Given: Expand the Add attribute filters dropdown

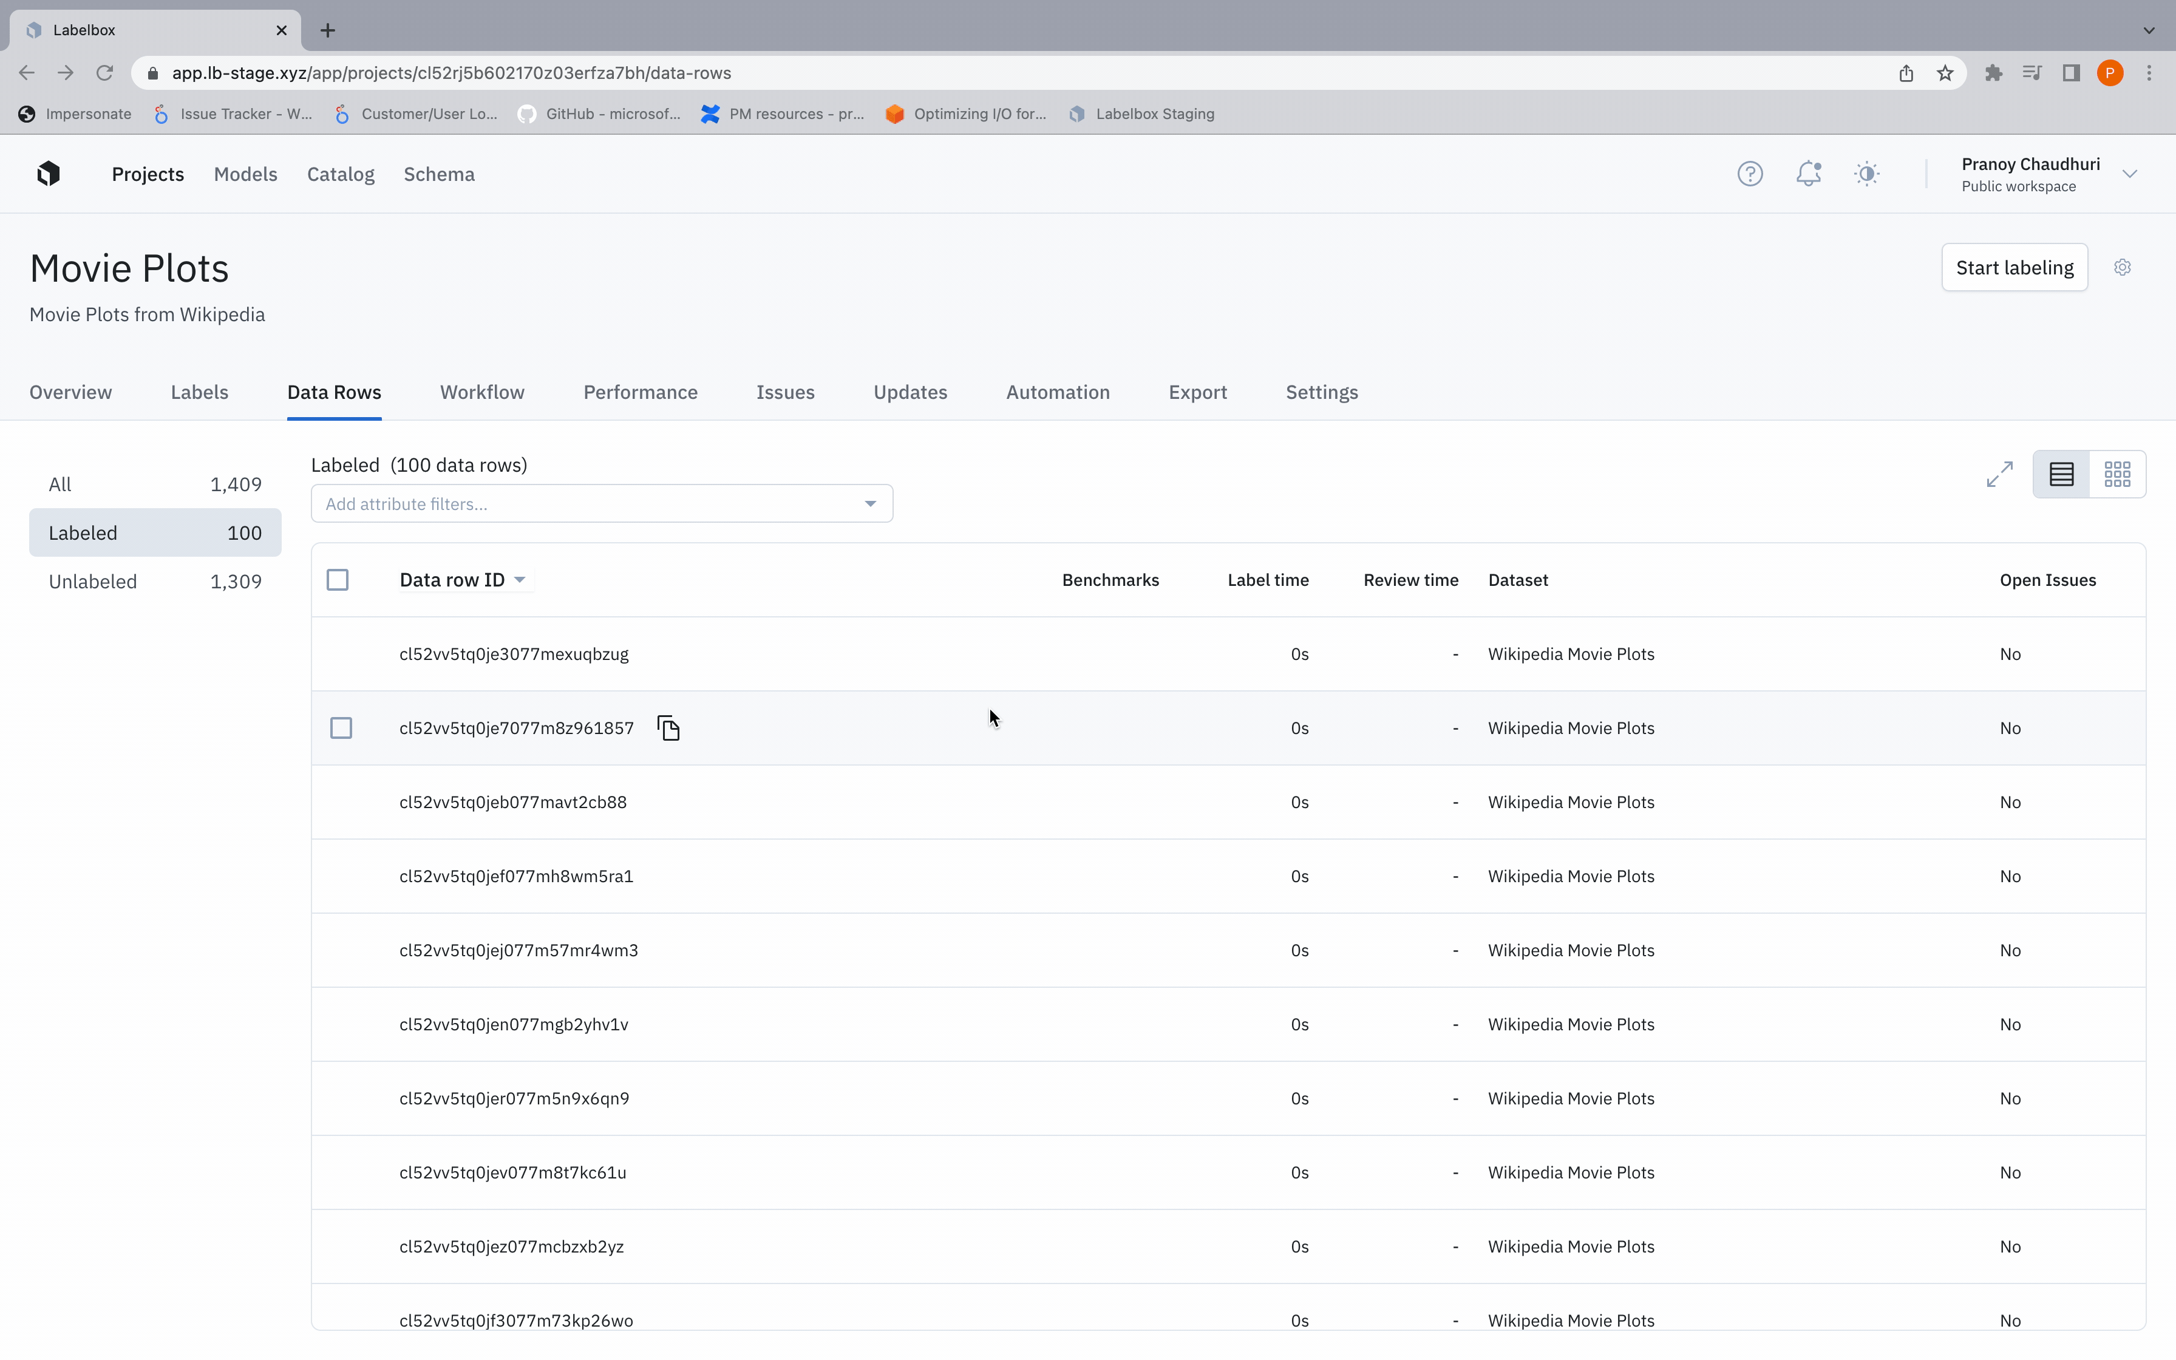Looking at the screenshot, I should (x=869, y=504).
